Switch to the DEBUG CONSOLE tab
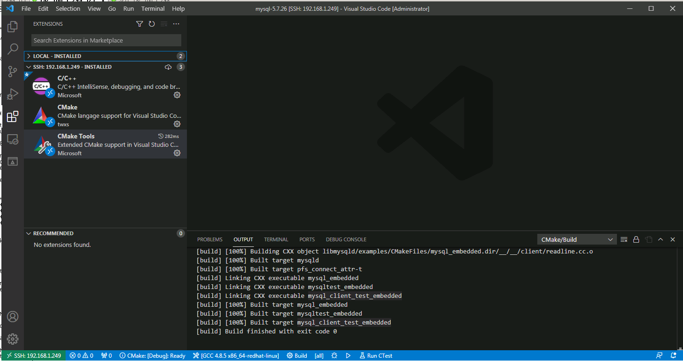Viewport: 683px width, 361px height. point(346,239)
